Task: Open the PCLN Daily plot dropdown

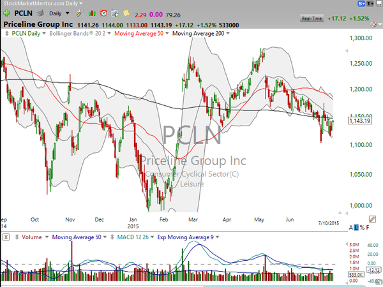Action: [x=44, y=33]
